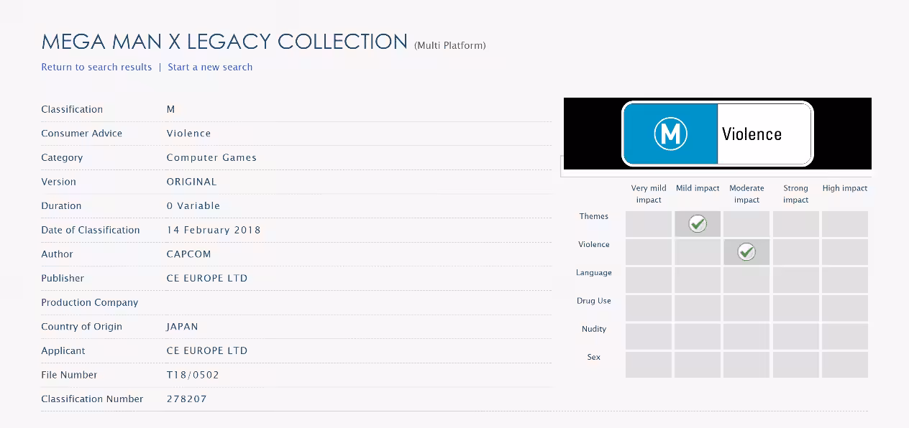Viewport: 909px width, 428px height.
Task: Toggle the Very mild impact cell for Sex
Action: [x=648, y=364]
